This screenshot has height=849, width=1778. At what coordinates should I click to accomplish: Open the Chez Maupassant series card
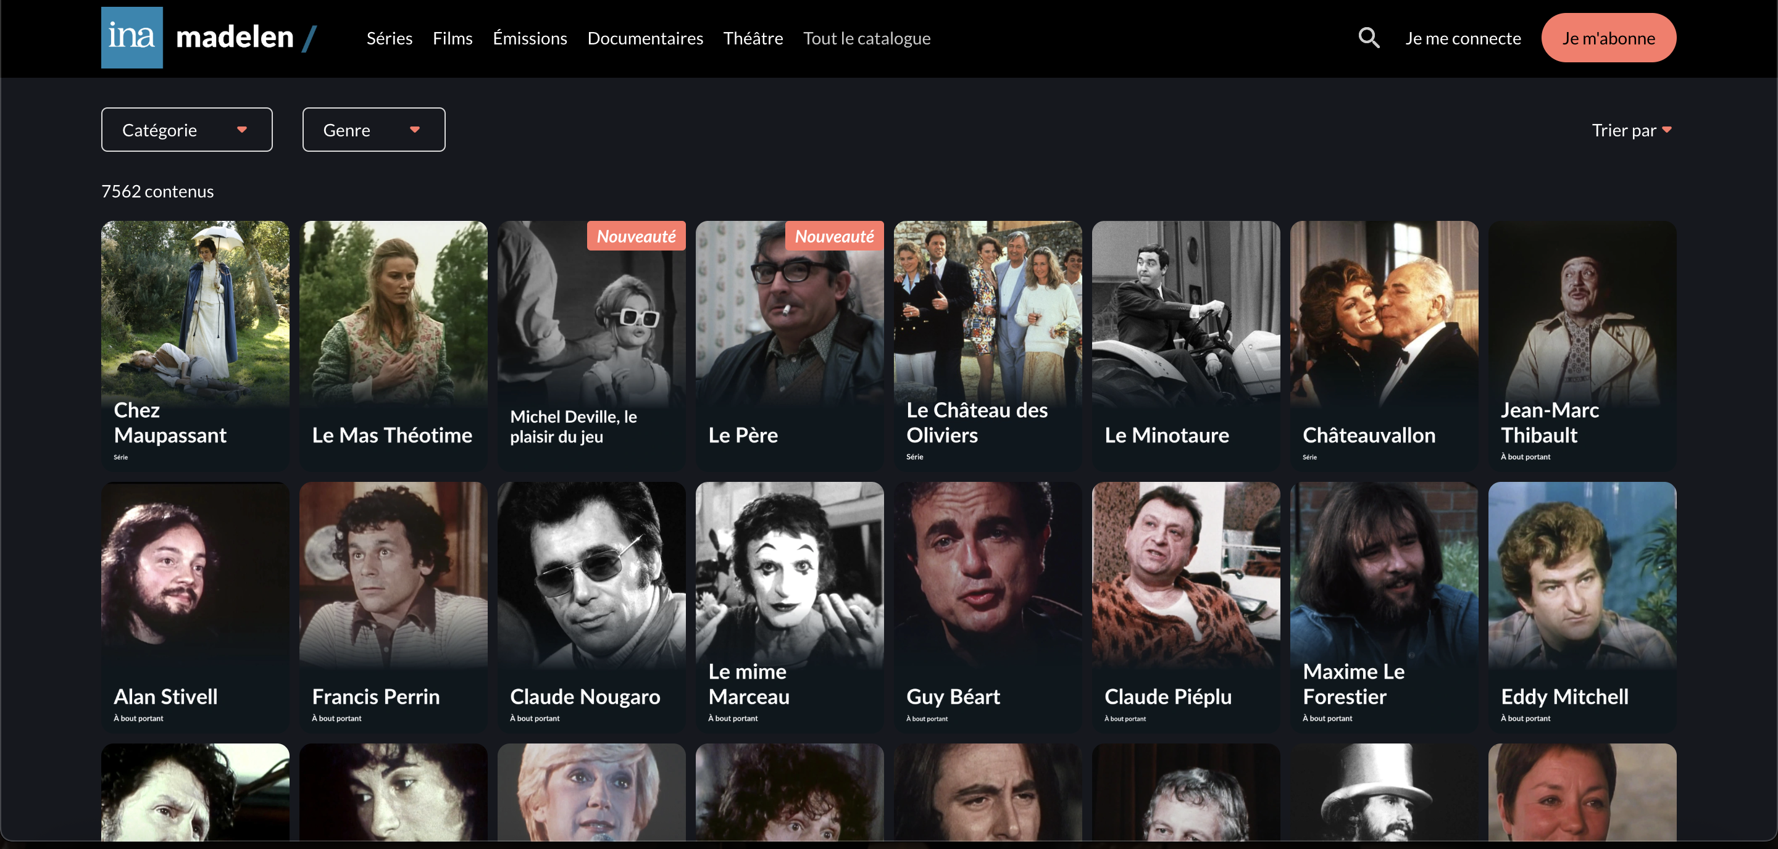(195, 346)
